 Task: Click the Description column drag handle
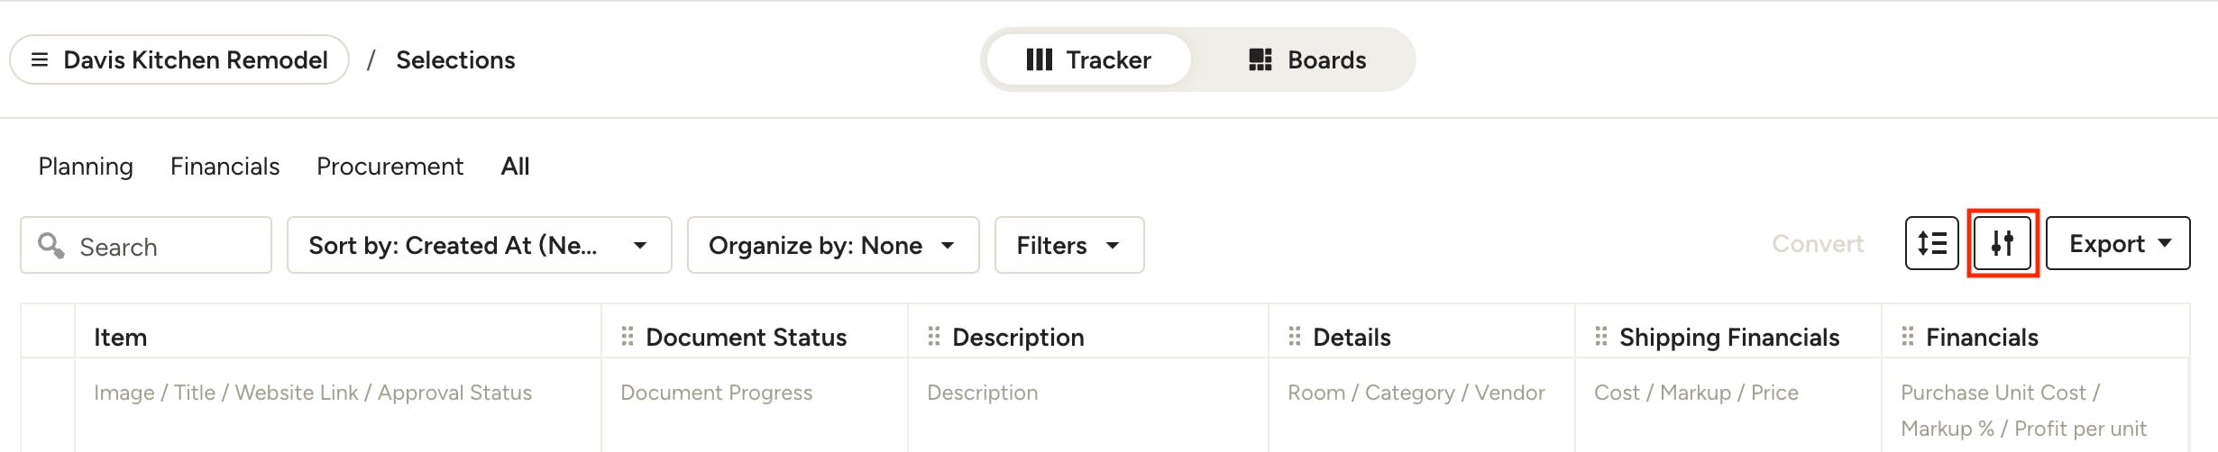[934, 337]
